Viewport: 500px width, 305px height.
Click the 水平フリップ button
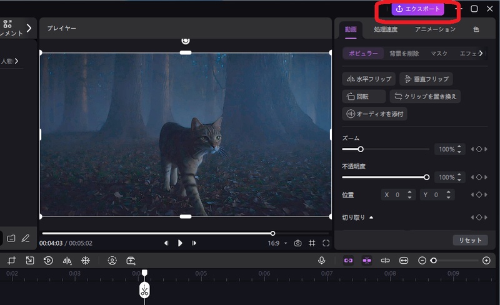(369, 79)
